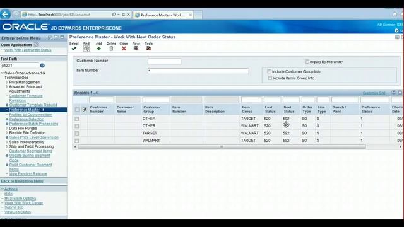Screen dimensions: 404x227
Task: Click View Job Status link
Action: point(18,212)
